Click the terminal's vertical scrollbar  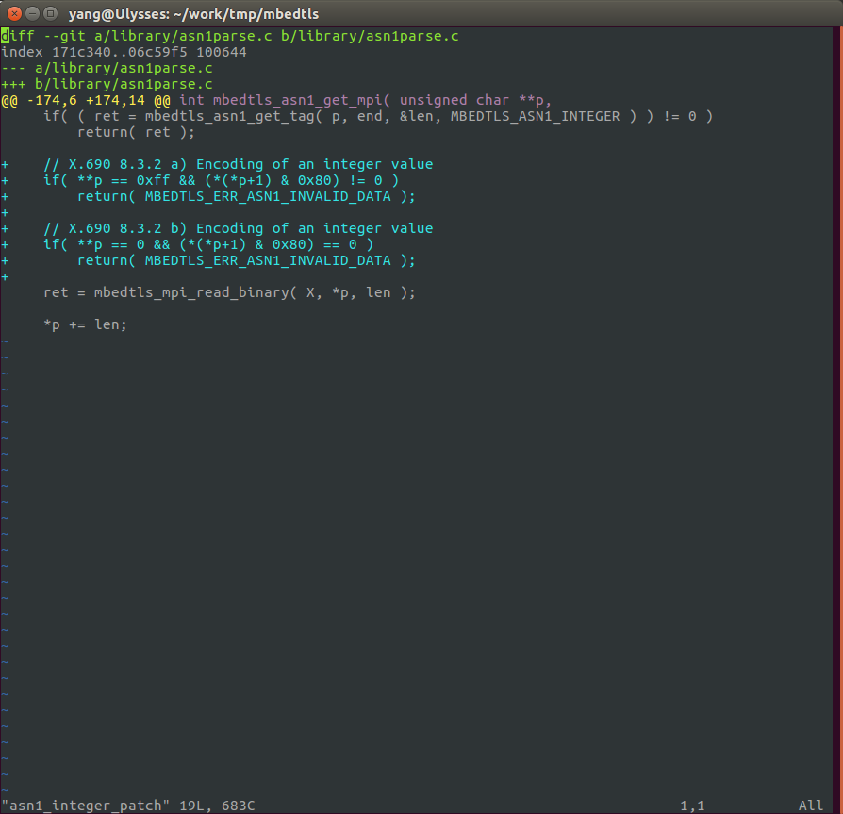(x=837, y=420)
